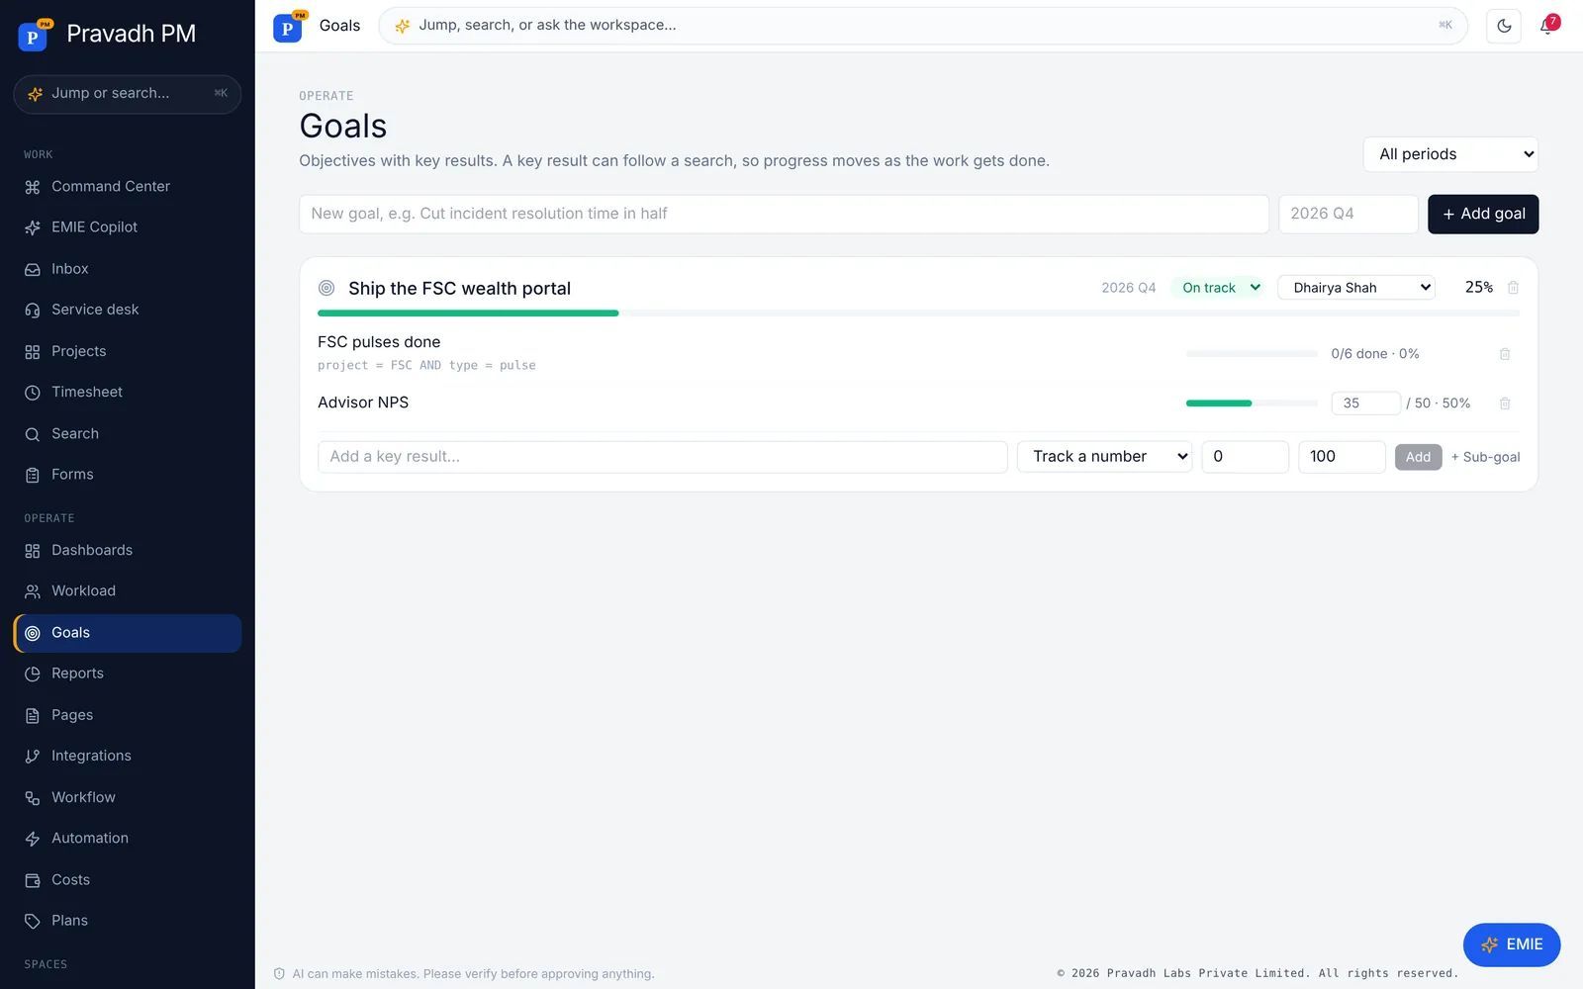Open Command Center from the sidebar

128,187
